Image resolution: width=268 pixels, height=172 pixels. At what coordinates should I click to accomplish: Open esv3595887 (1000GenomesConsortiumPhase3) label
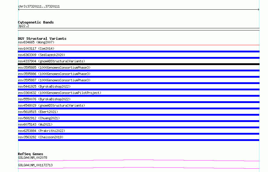coord(54,80)
